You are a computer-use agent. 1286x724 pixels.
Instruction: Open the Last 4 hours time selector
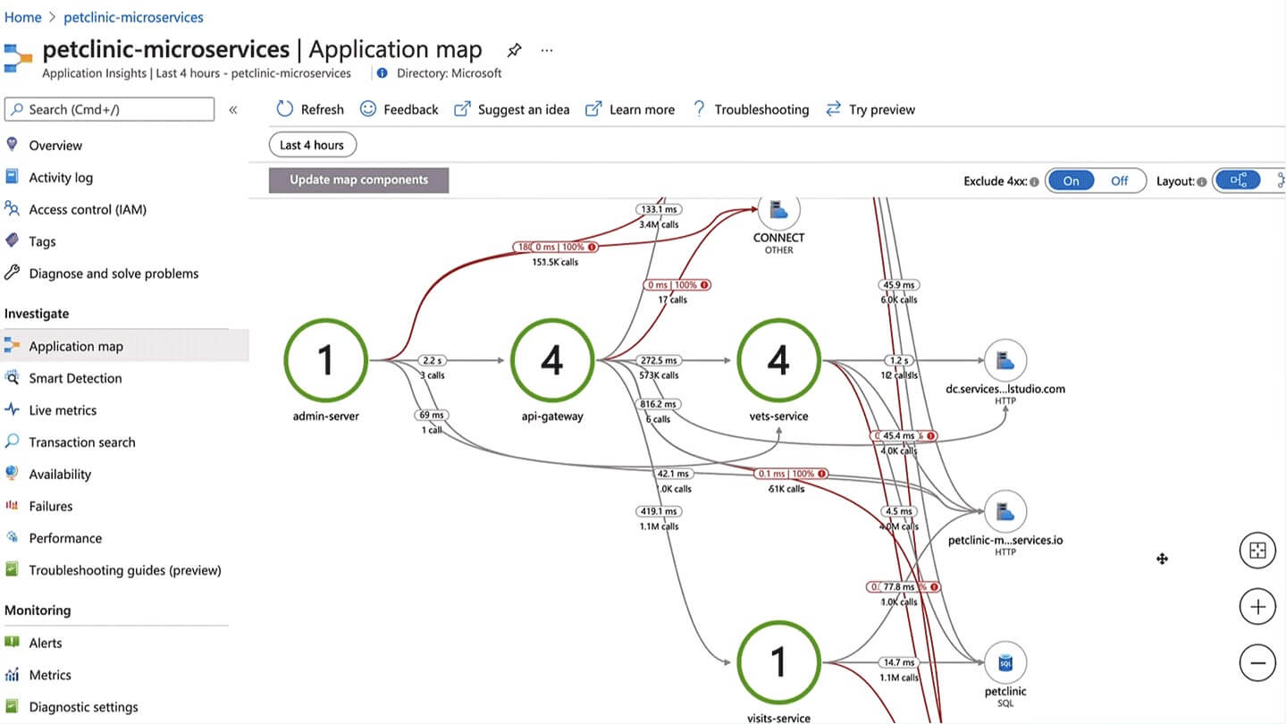(312, 145)
